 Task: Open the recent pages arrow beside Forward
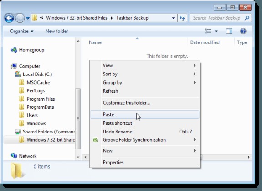28,18
